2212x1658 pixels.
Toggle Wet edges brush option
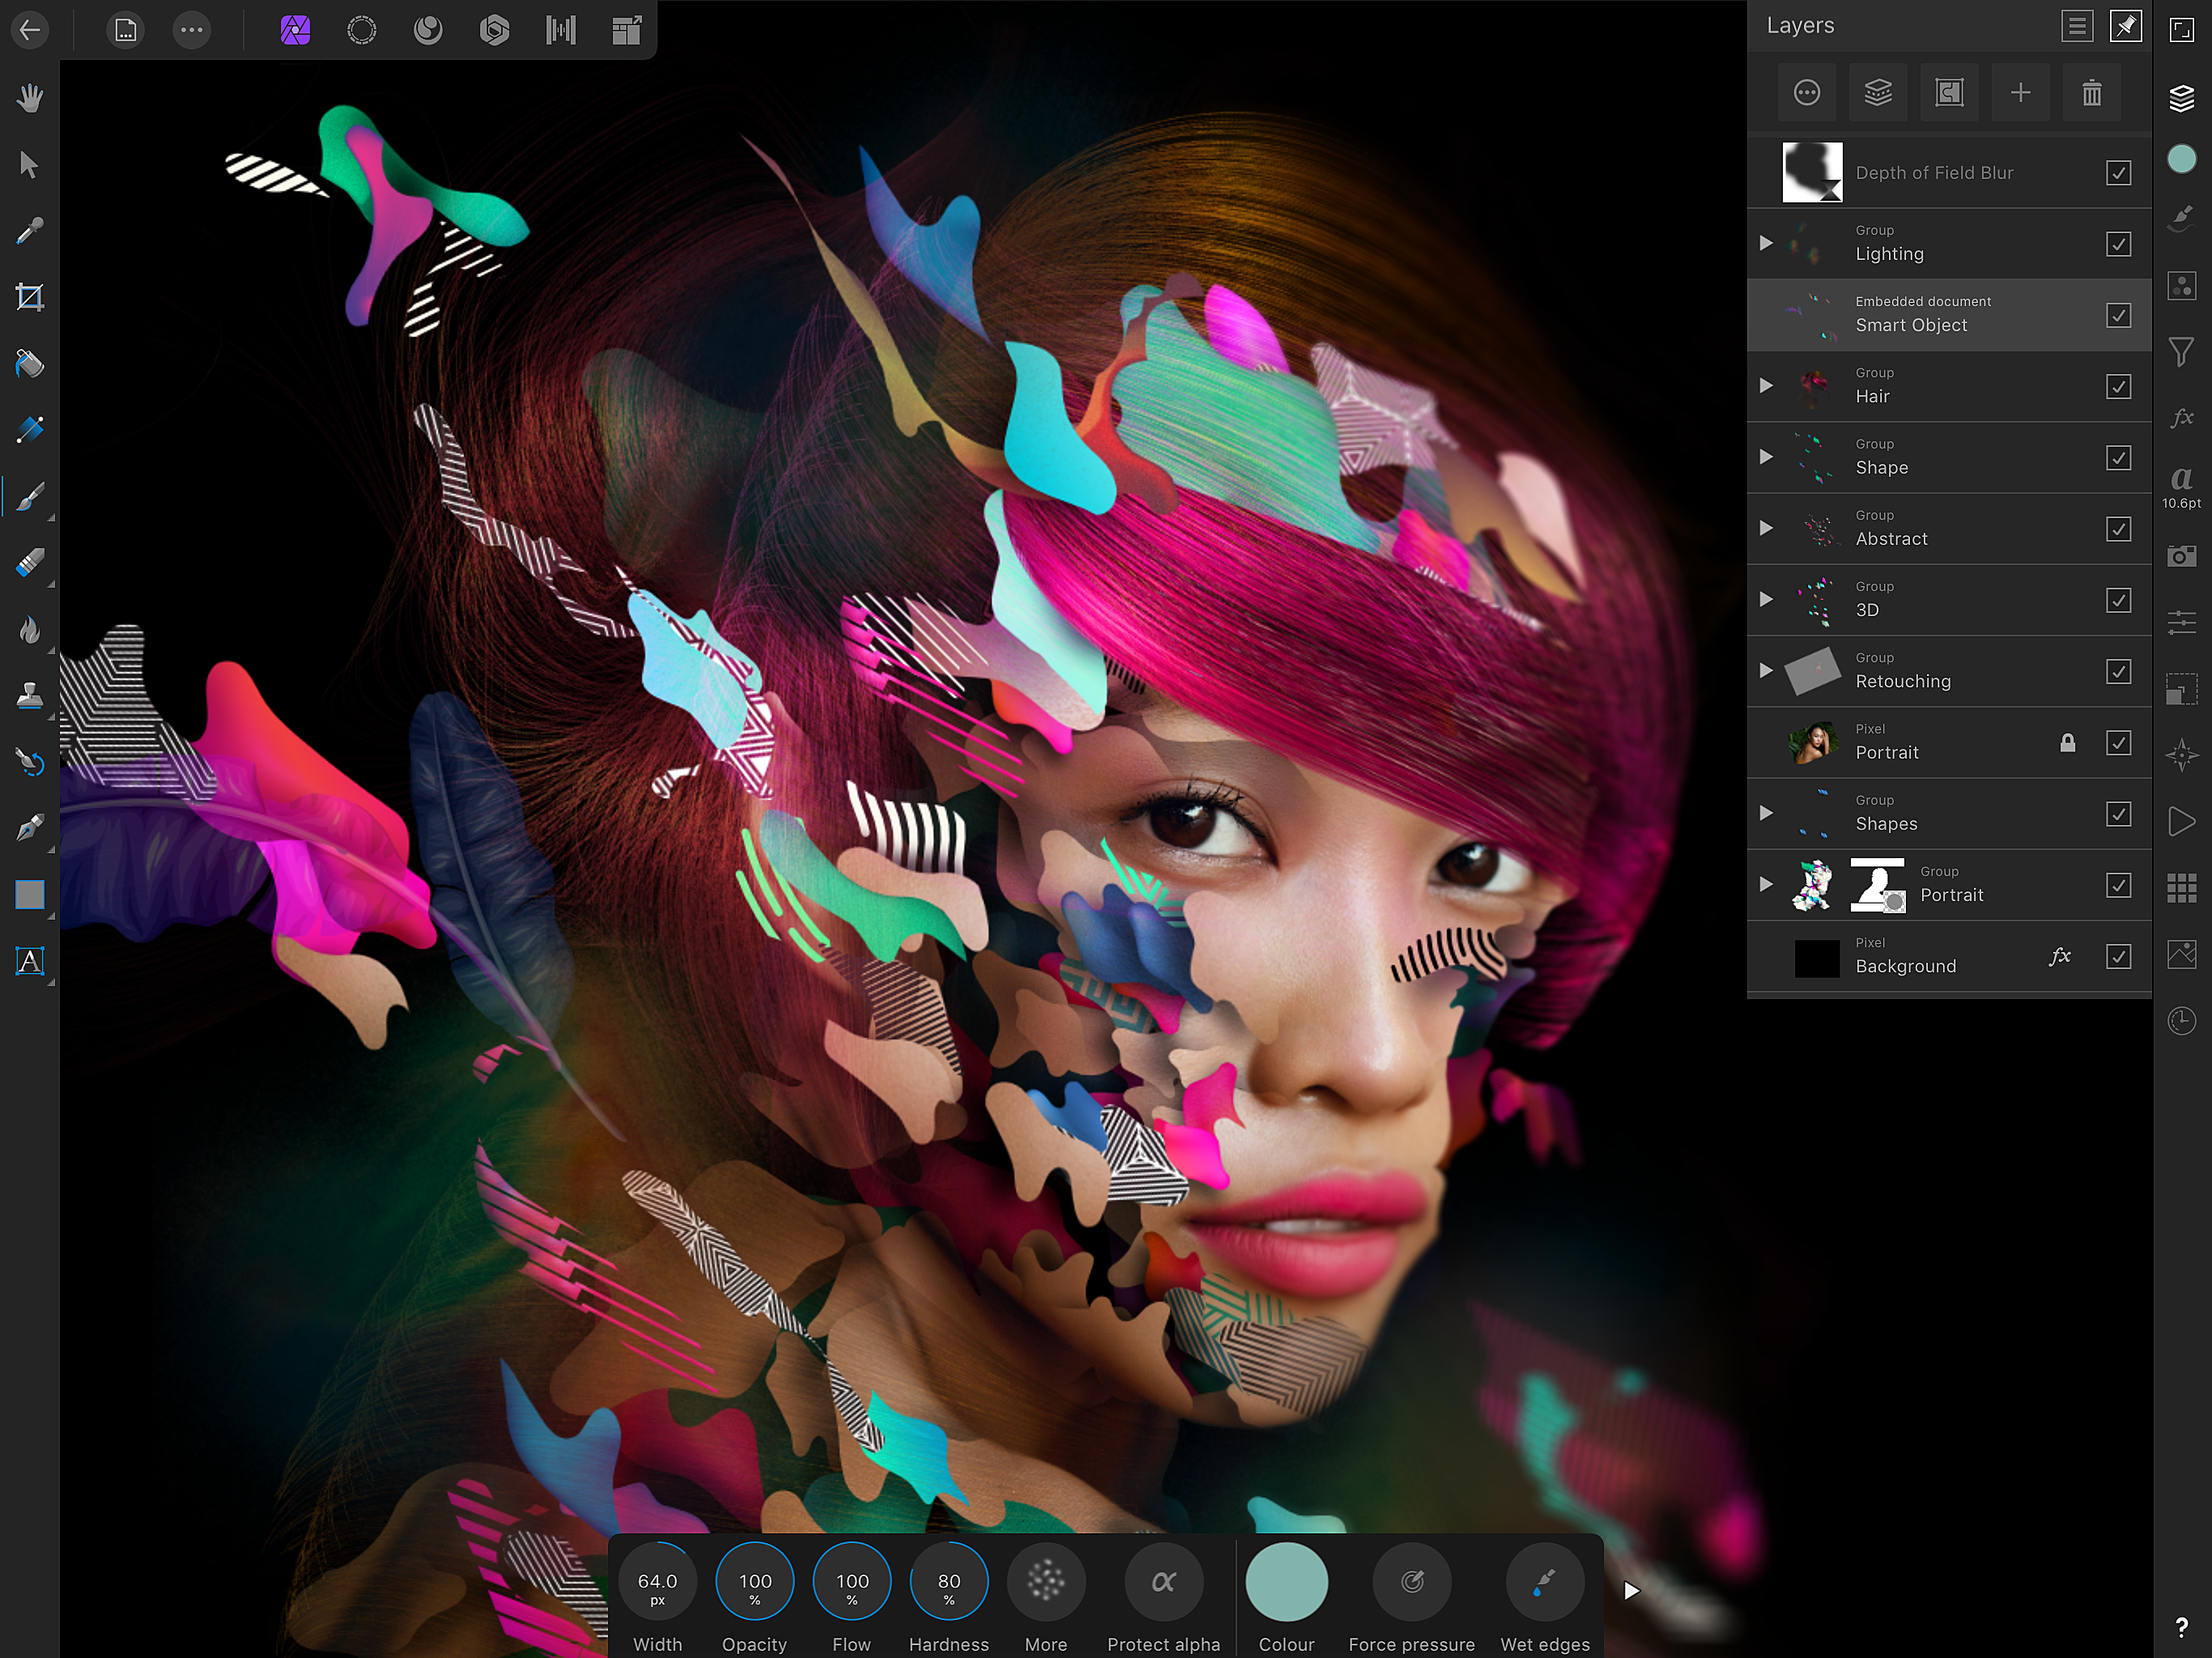(1544, 1581)
